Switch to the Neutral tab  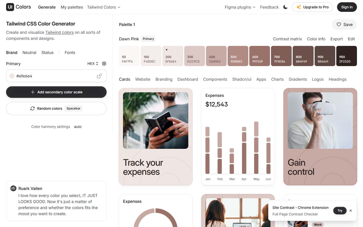(29, 52)
